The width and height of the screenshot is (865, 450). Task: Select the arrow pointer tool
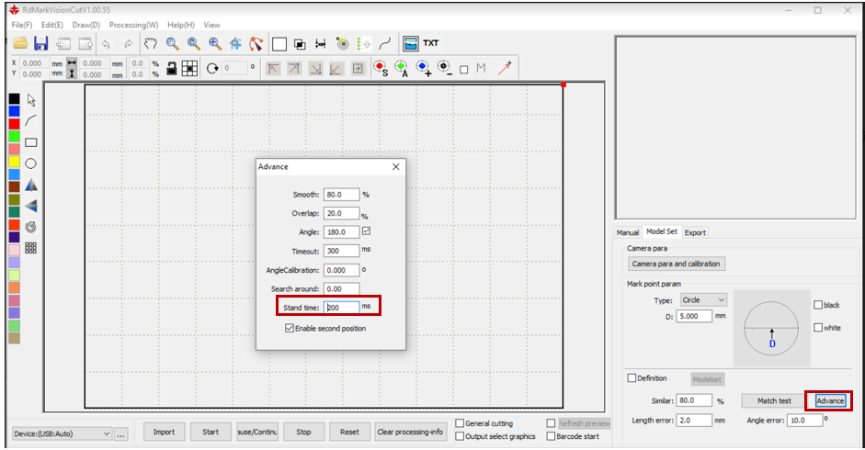pos(31,100)
